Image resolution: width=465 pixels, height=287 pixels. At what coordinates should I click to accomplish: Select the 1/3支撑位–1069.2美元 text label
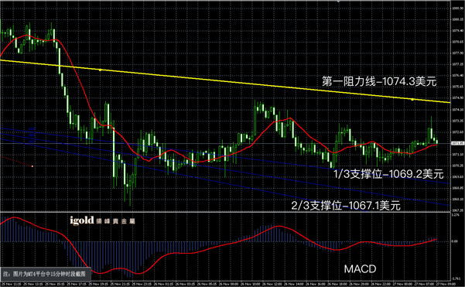[388, 174]
